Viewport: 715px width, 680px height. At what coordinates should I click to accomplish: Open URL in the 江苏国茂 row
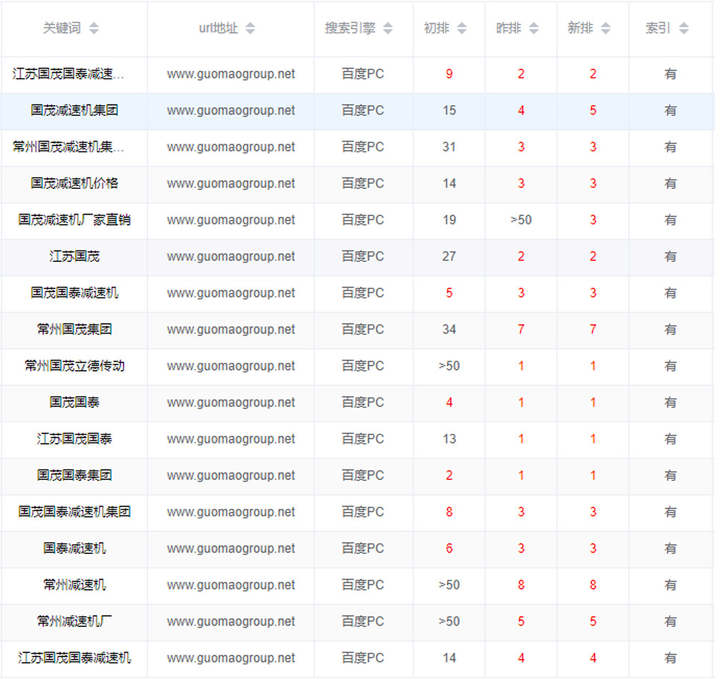point(231,256)
